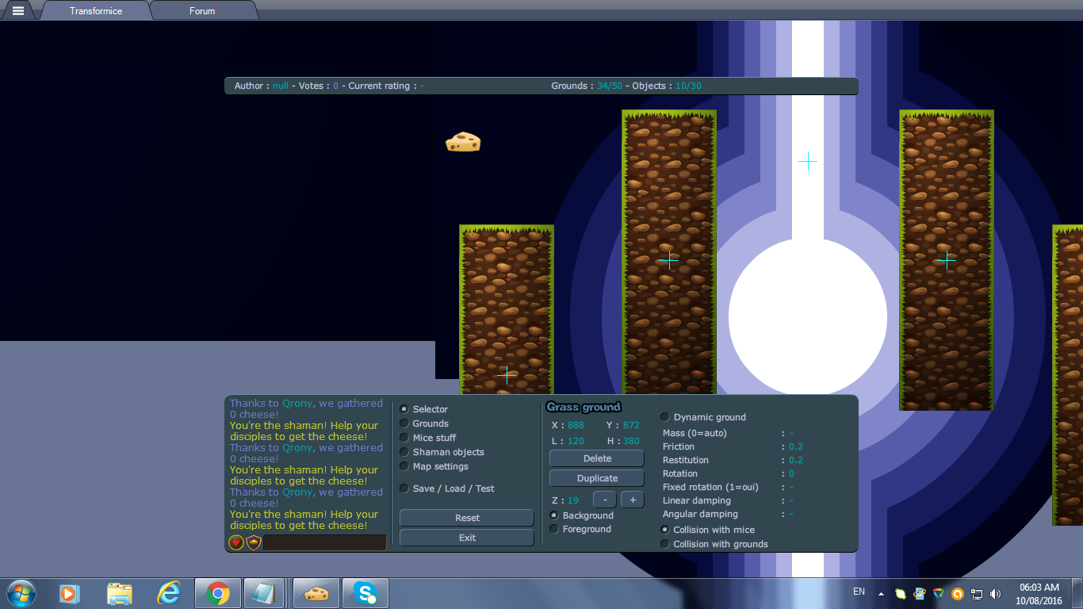Click the Linear damping value field
The height and width of the screenshot is (609, 1083).
(791, 500)
